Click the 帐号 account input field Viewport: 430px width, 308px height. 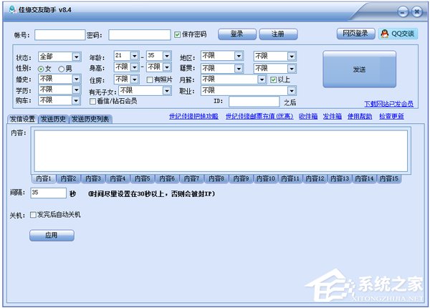pyautogui.click(x=59, y=34)
